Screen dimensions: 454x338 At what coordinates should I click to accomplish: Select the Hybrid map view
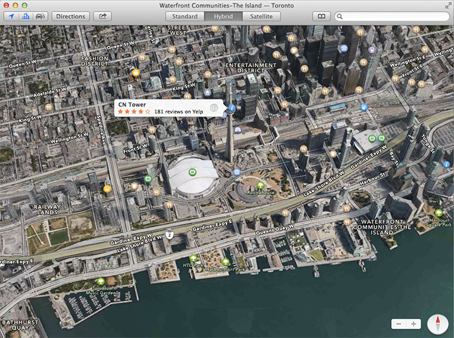(x=223, y=16)
